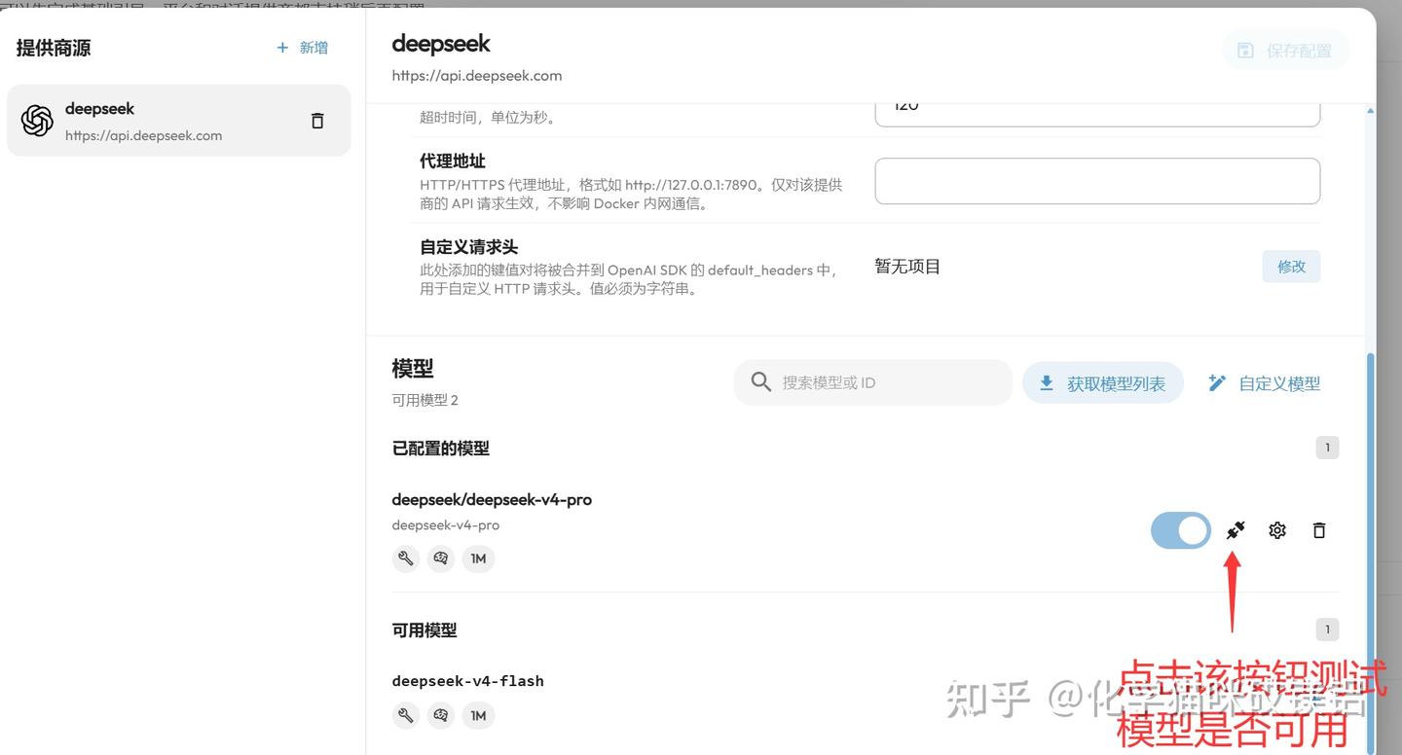Screen dimensions: 1402x755
Task: Click the timeout seconds input field
Action: point(1097,113)
